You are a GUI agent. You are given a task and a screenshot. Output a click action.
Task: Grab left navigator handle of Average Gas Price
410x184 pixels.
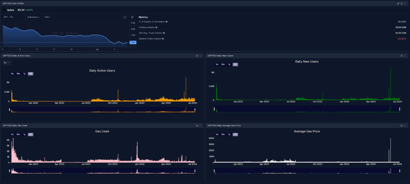tap(215, 171)
